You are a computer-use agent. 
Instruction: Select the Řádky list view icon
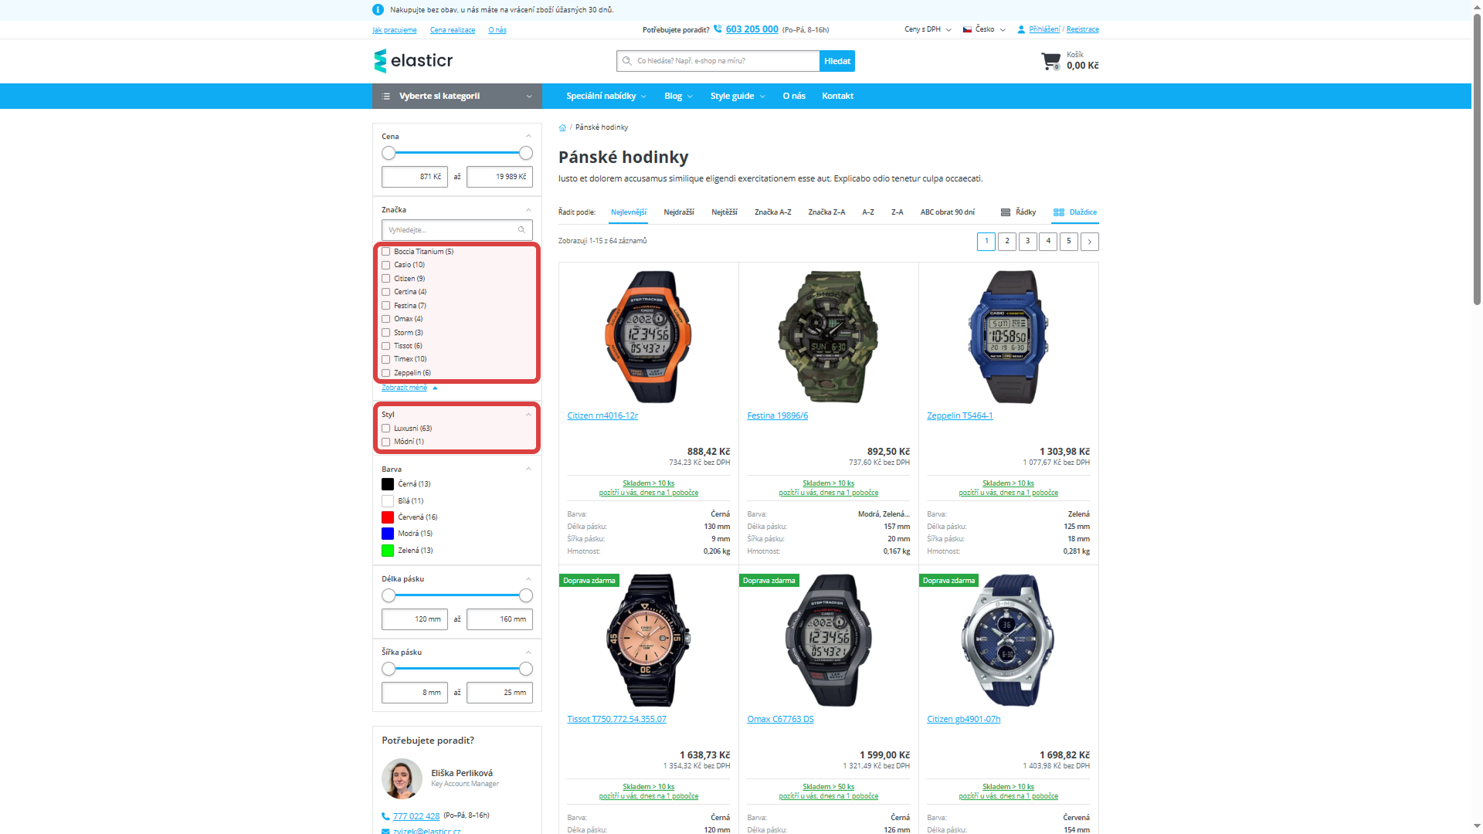tap(1006, 212)
